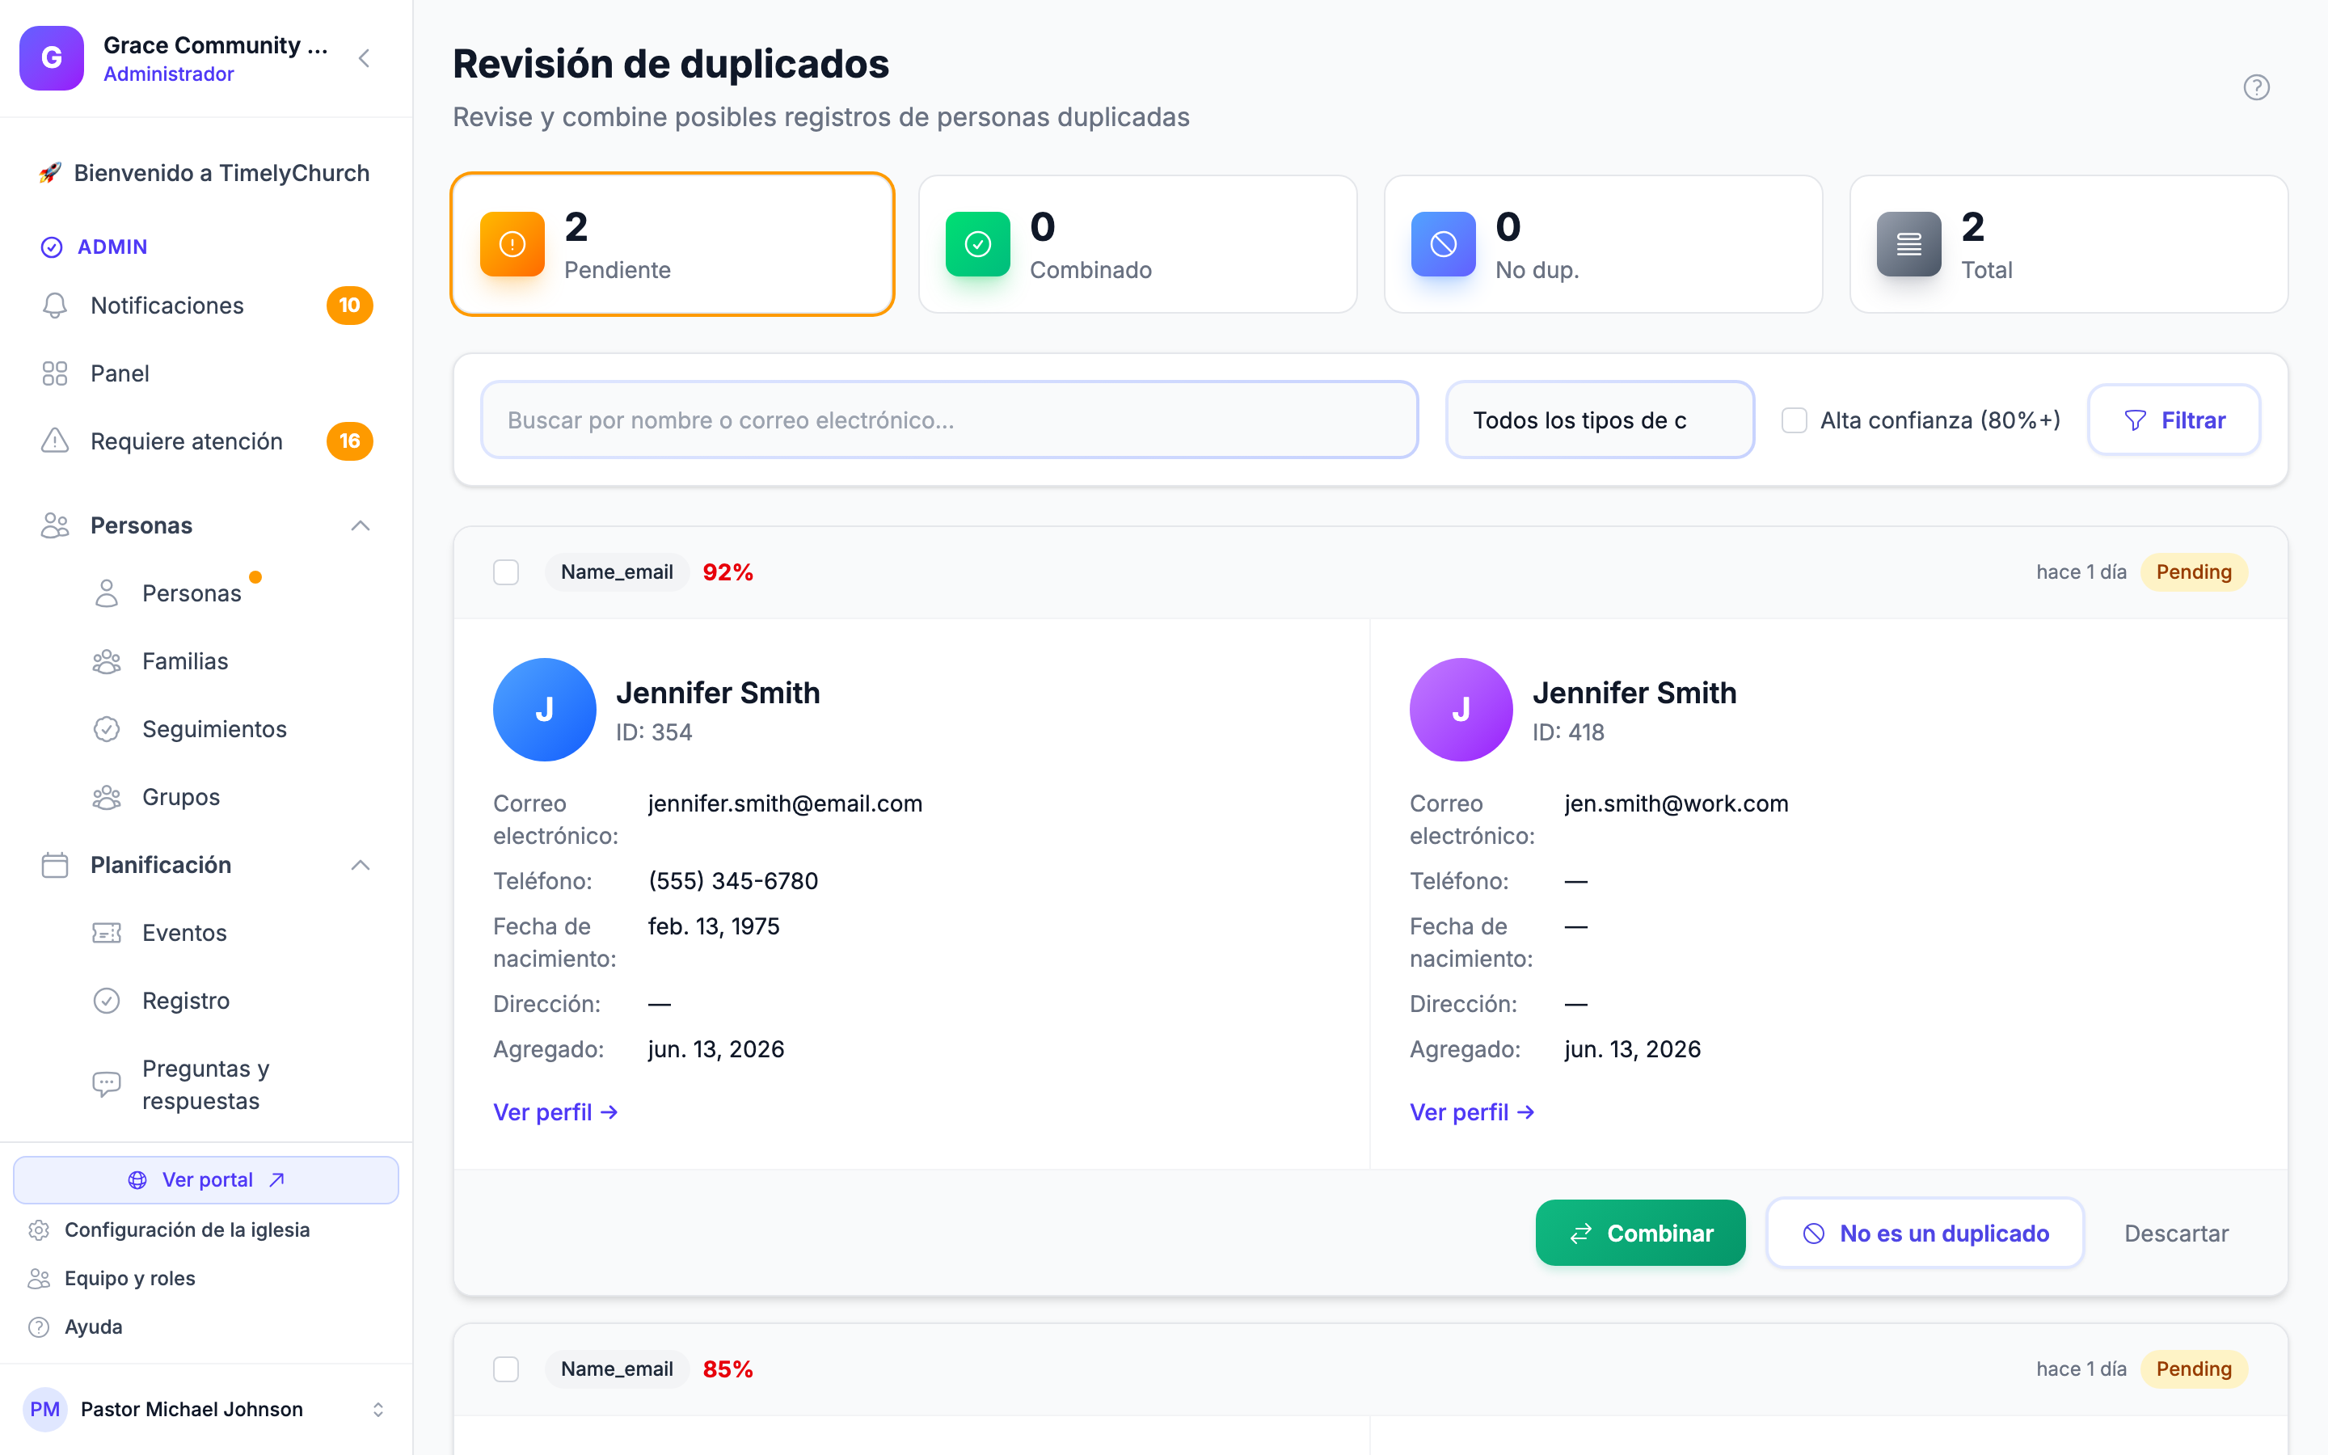This screenshot has height=1455, width=2328.
Task: Click the gray Total list icon
Action: [x=1908, y=244]
